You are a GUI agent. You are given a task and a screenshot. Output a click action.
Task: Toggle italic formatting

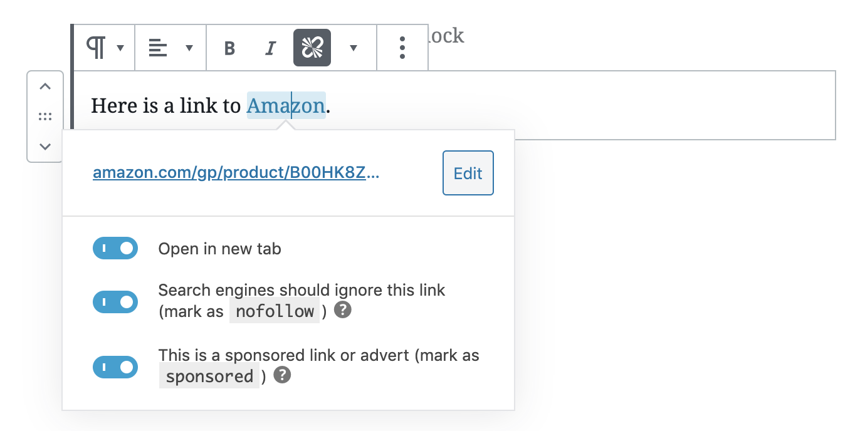(270, 48)
